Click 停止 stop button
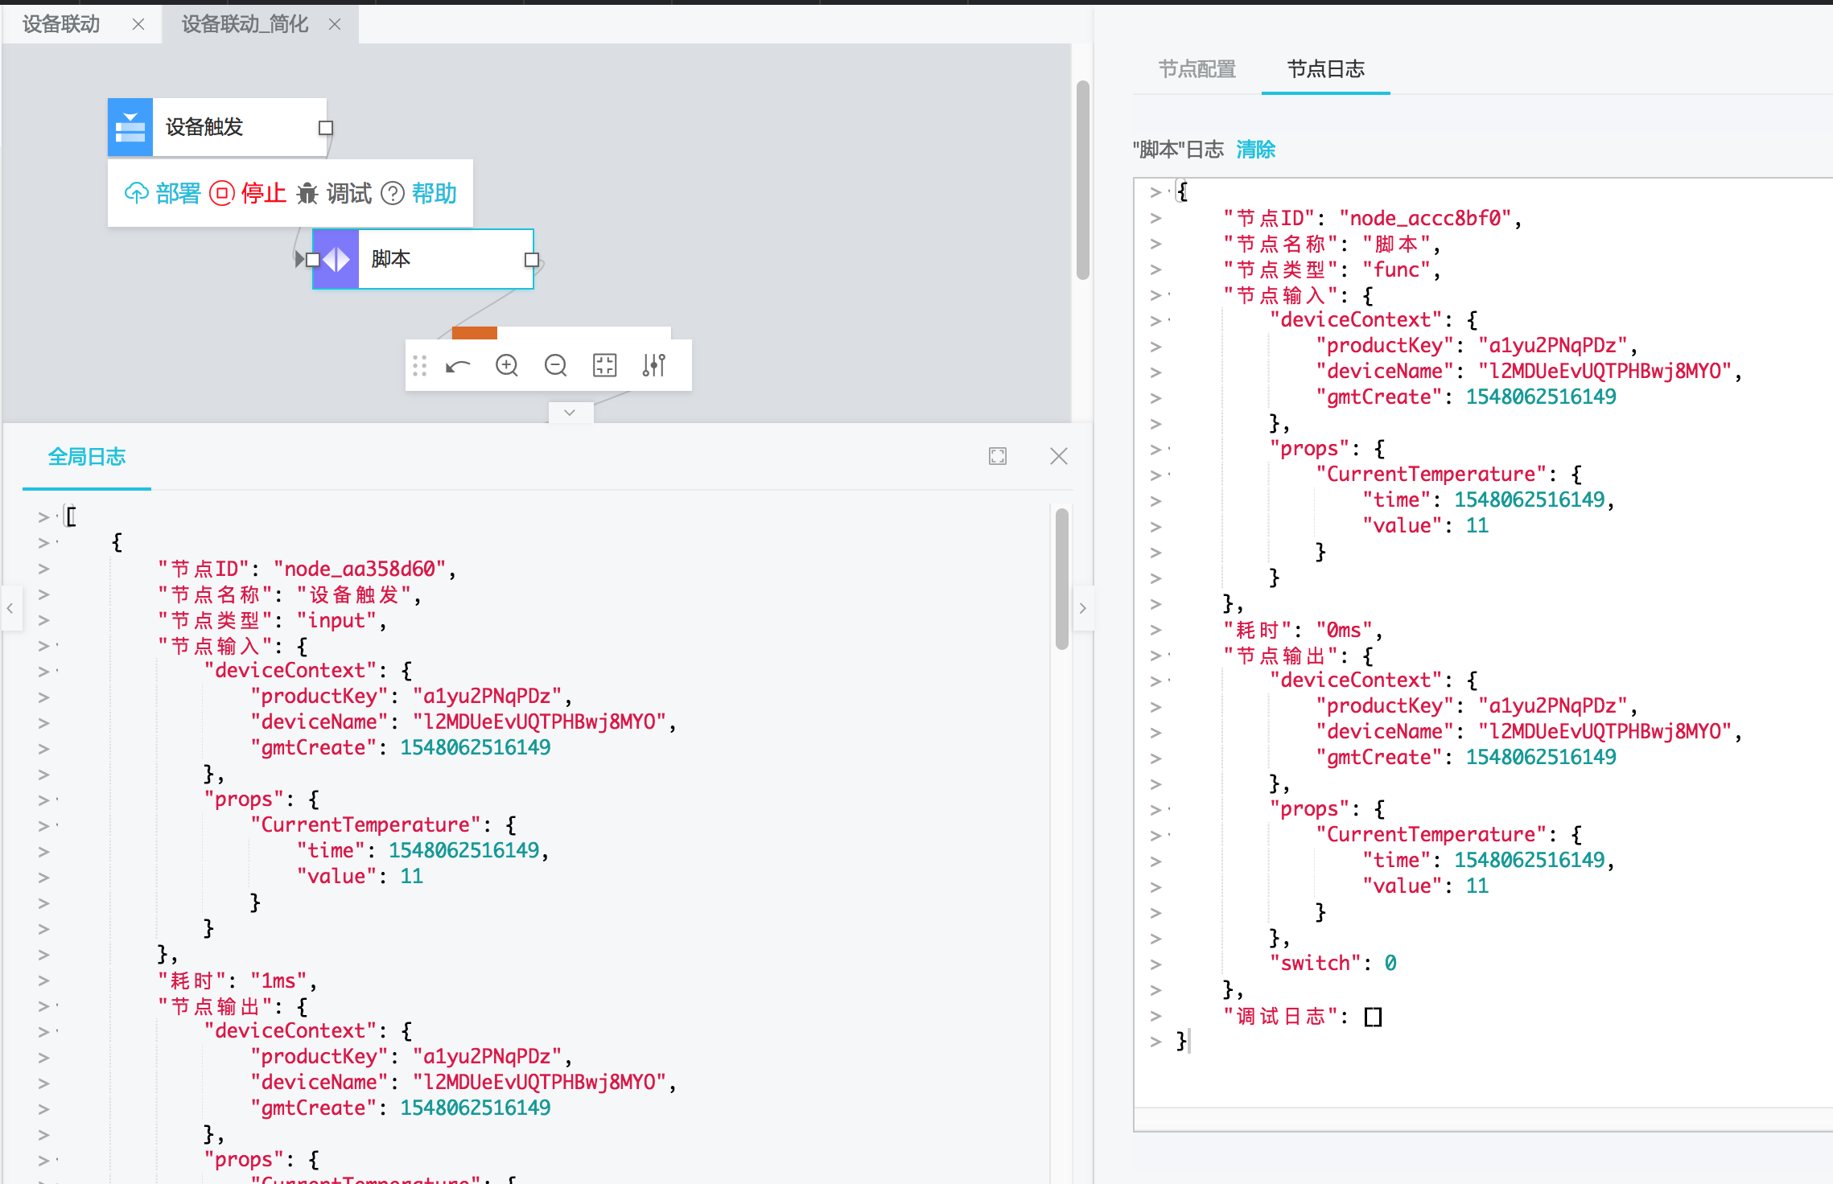 248,193
